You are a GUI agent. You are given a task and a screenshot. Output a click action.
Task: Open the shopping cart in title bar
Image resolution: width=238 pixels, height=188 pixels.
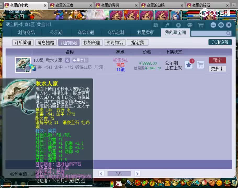point(201,25)
